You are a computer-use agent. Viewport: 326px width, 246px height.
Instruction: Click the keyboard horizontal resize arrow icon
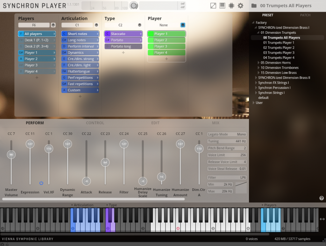point(322,219)
